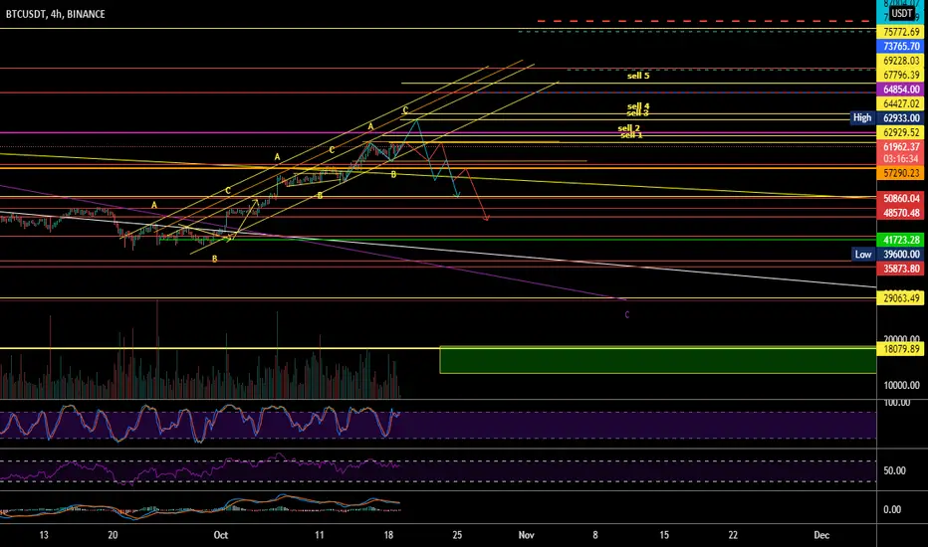The image size is (928, 547).
Task: Select the blue 73765.70 price label
Action: click(901, 46)
